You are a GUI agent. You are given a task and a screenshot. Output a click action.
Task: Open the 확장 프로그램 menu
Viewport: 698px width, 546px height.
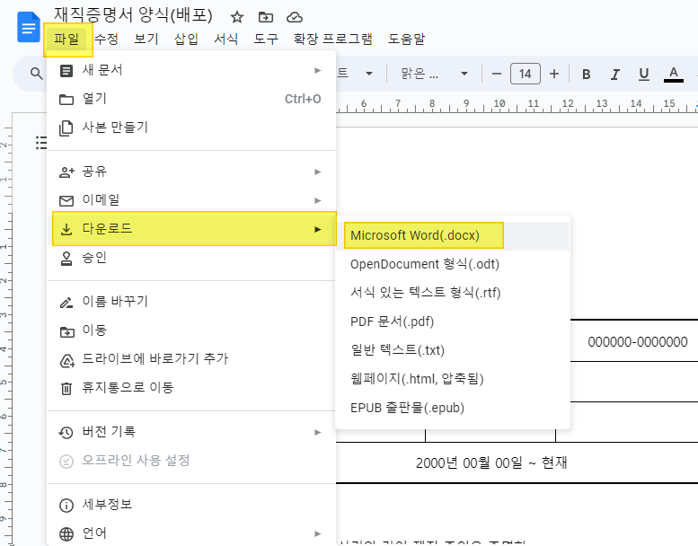[332, 40]
